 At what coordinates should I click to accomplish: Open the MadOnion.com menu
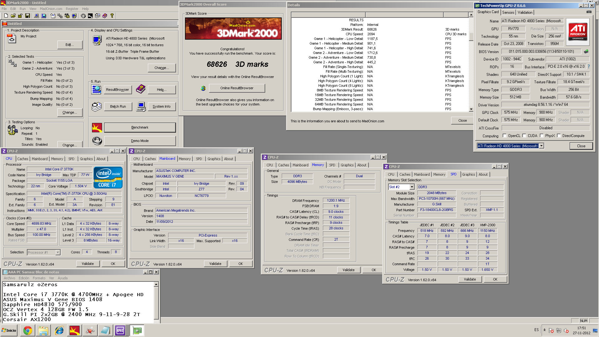tap(51, 9)
